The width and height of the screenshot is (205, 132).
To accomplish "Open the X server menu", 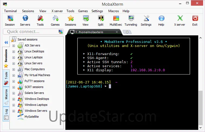I will pos(57,11).
